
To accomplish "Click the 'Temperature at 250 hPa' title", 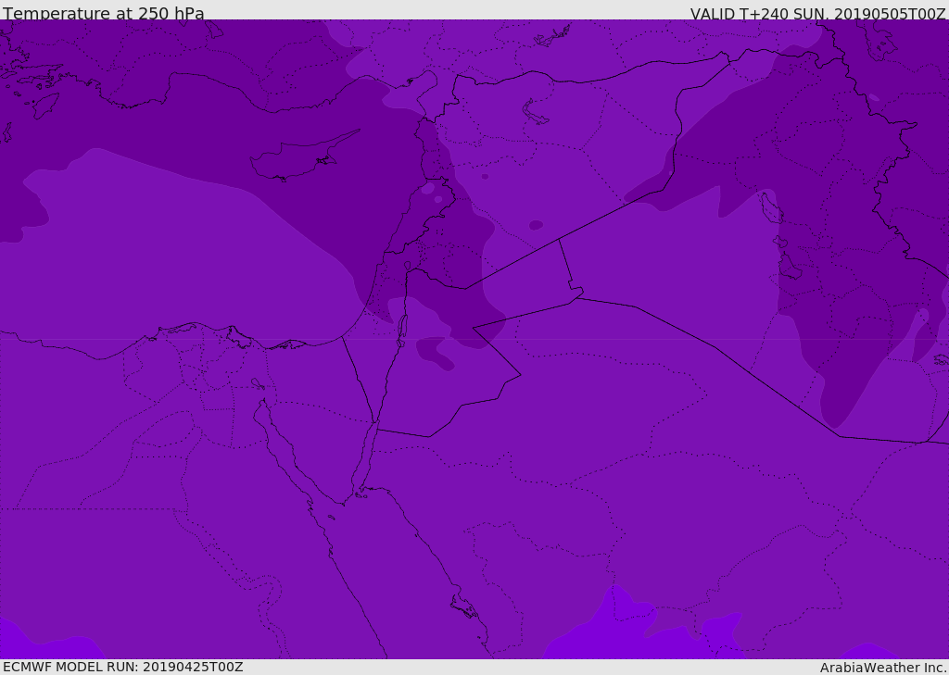I will click(x=103, y=14).
